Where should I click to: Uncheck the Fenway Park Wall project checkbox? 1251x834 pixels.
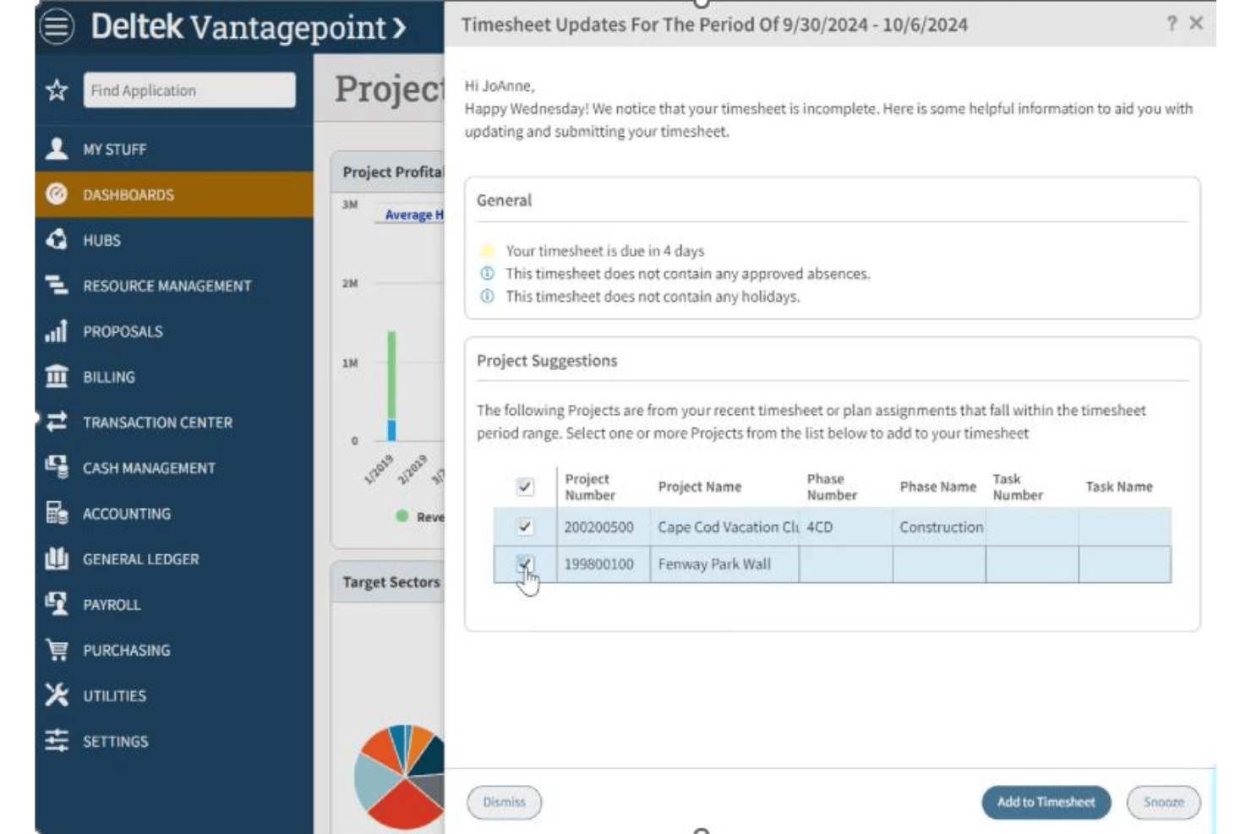coord(525,564)
